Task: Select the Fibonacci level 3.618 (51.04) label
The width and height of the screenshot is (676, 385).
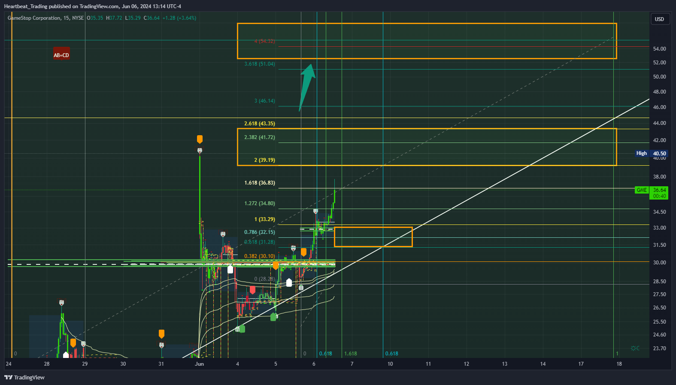Action: tap(260, 64)
